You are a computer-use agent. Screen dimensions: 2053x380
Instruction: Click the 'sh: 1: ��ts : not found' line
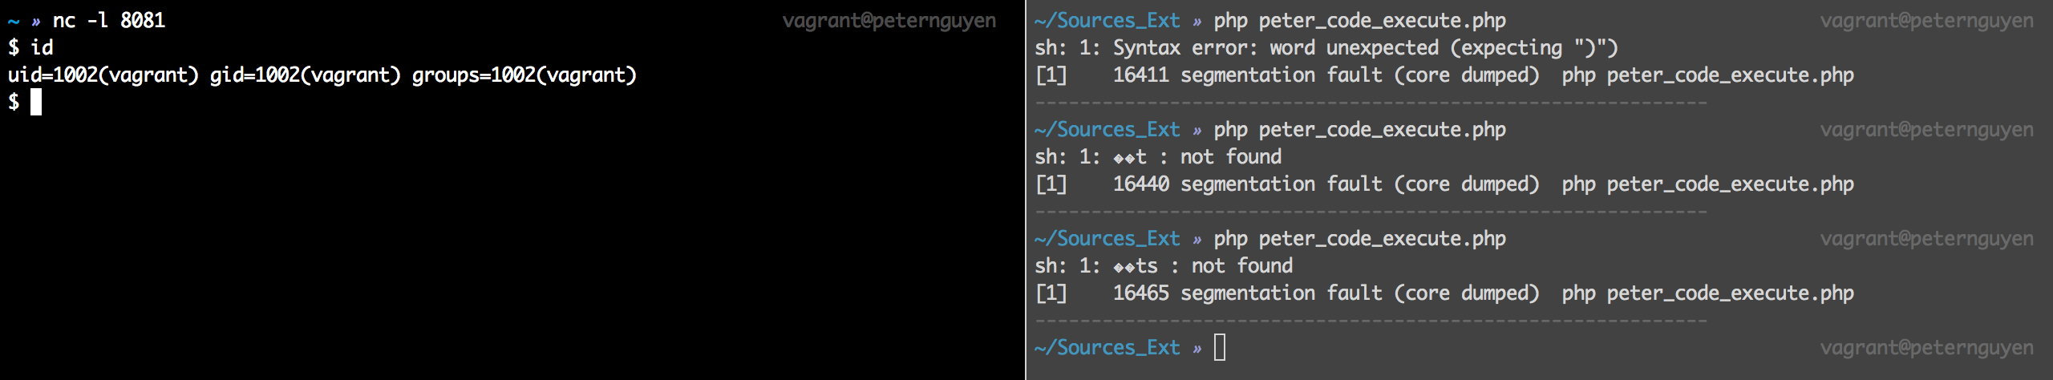coord(1164,266)
